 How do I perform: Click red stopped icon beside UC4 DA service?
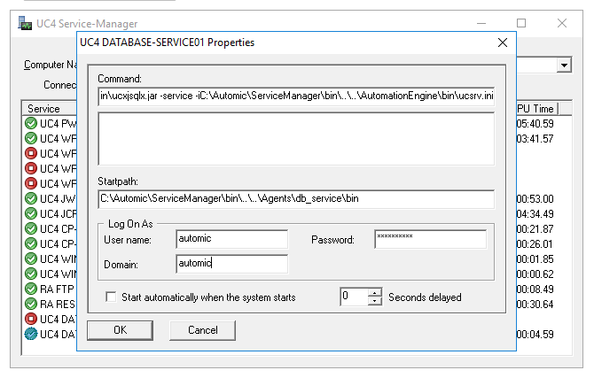pyautogui.click(x=31, y=319)
